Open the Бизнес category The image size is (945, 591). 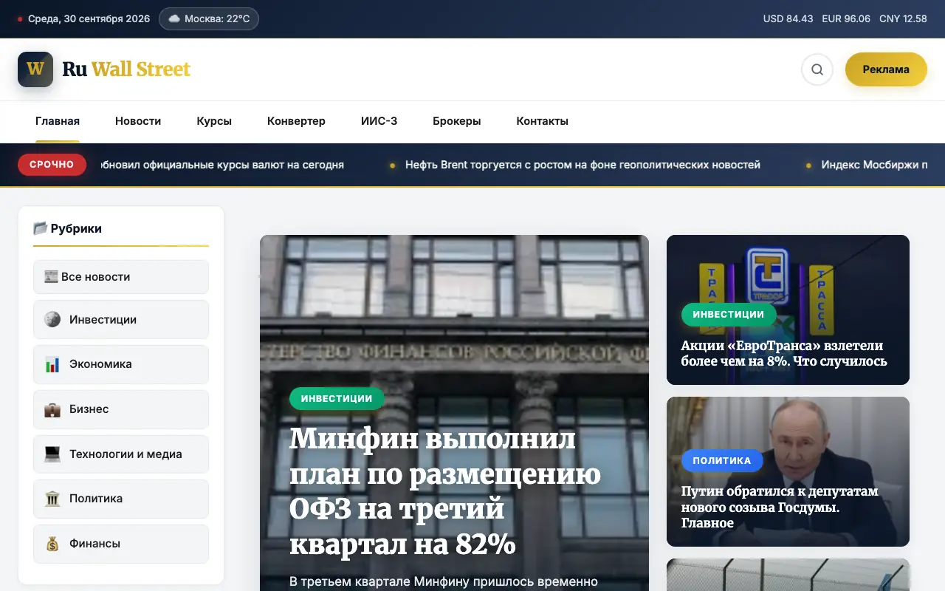121,409
